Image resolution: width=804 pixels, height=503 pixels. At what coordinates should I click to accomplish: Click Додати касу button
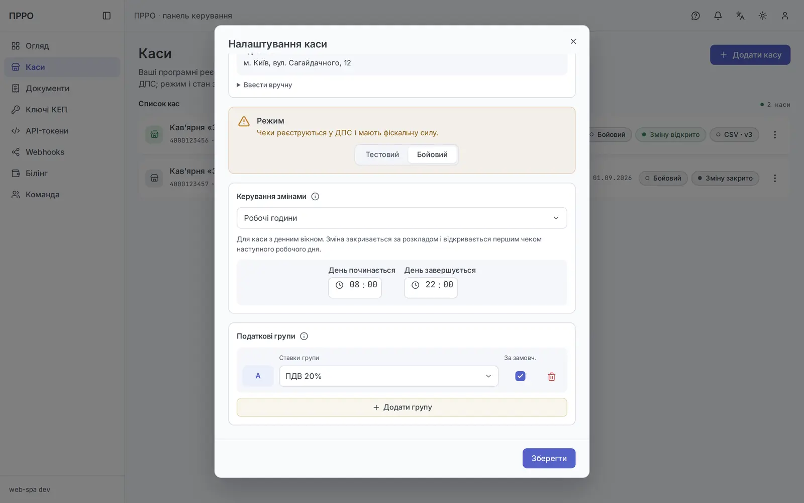[750, 55]
